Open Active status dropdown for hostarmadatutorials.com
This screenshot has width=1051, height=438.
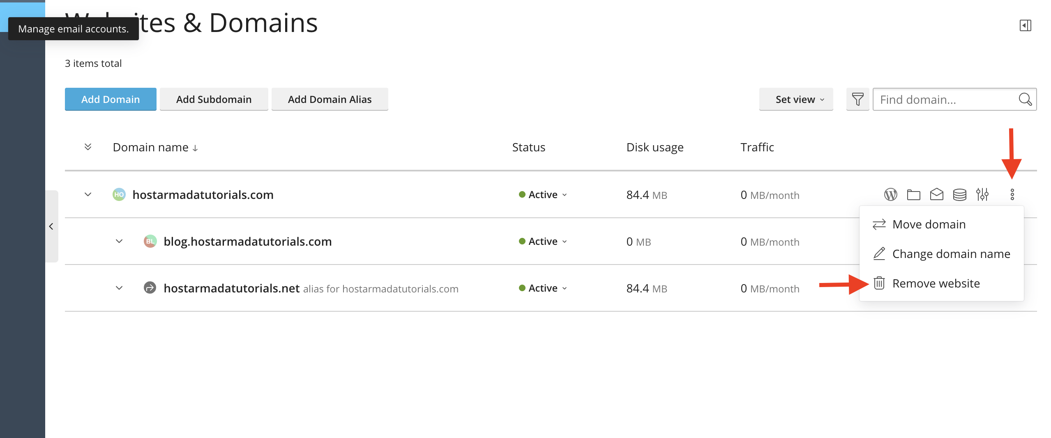pos(543,194)
